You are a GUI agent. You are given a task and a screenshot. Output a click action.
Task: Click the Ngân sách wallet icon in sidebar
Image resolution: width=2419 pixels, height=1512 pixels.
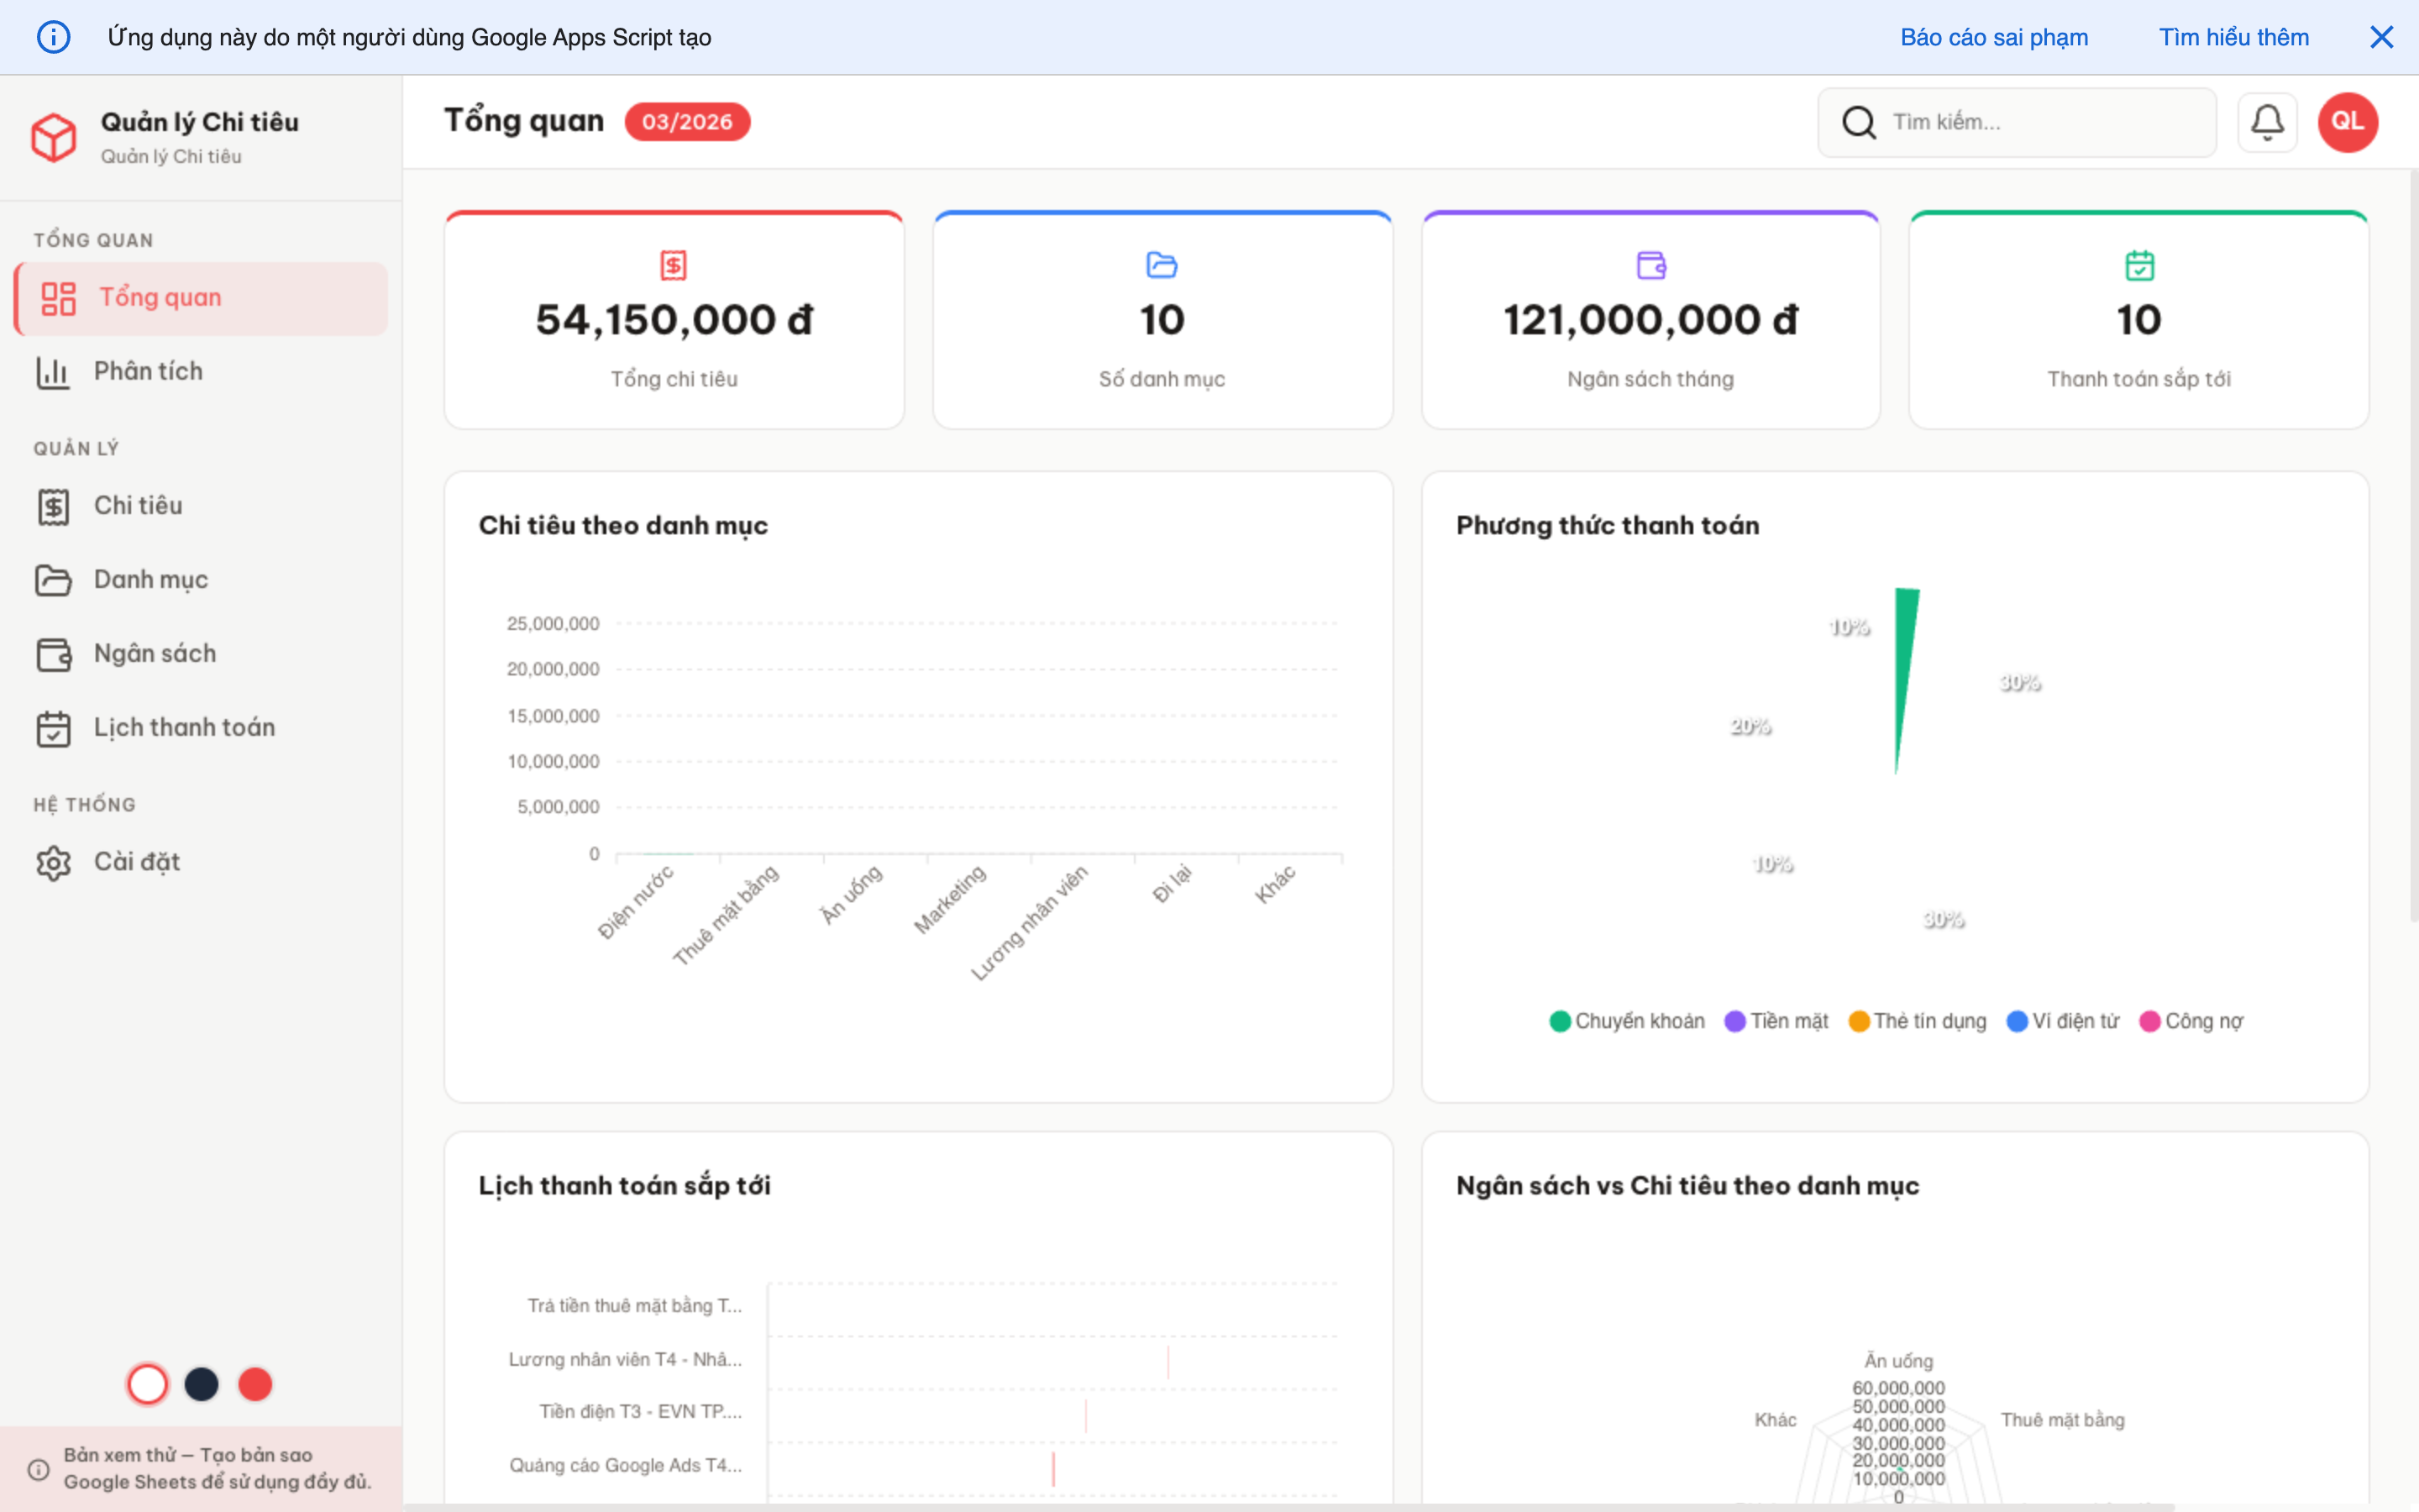[x=54, y=654]
